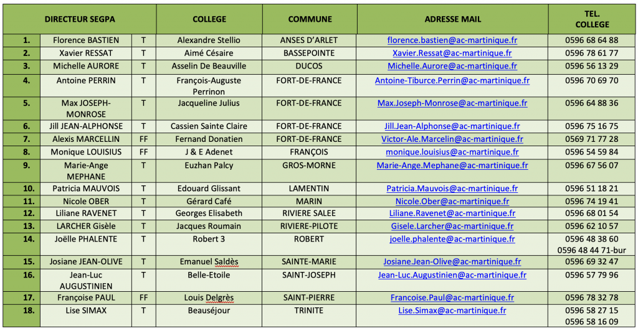Open Michelle.Aurore email address link
Screen dimensions: 638x331
(x=452, y=66)
